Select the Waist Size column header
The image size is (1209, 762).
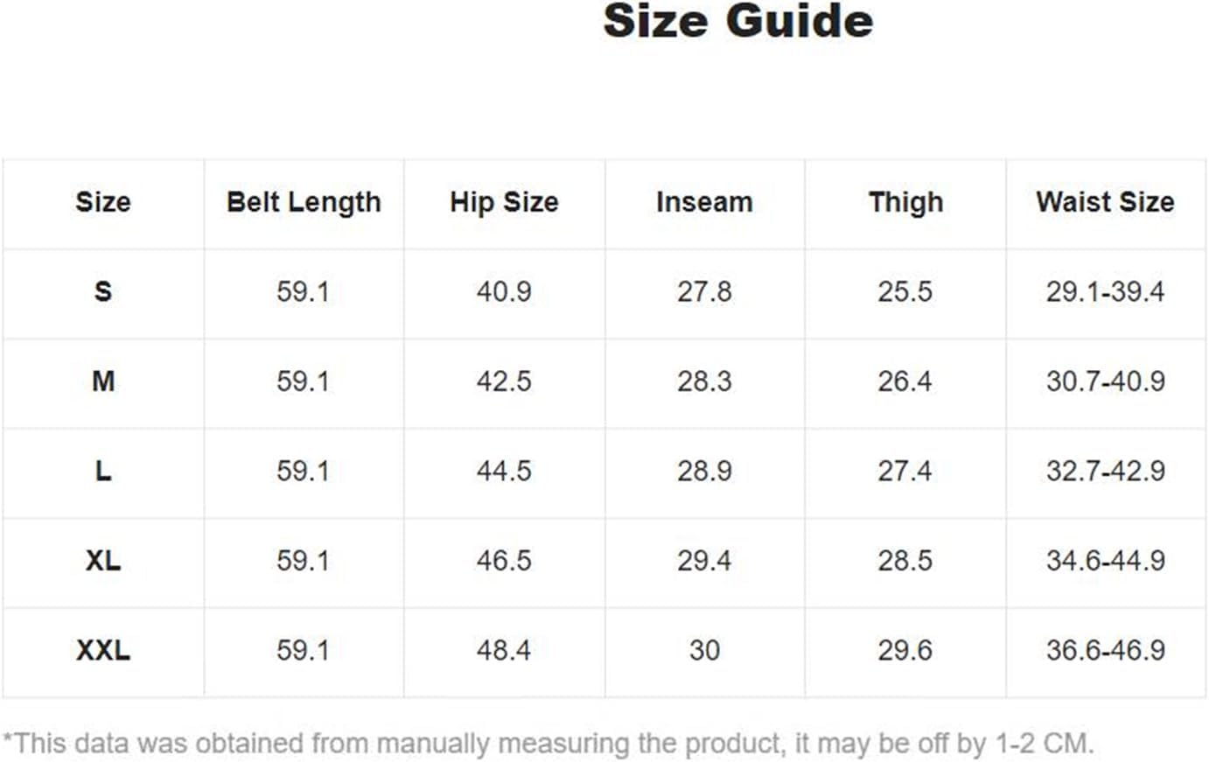(1105, 202)
